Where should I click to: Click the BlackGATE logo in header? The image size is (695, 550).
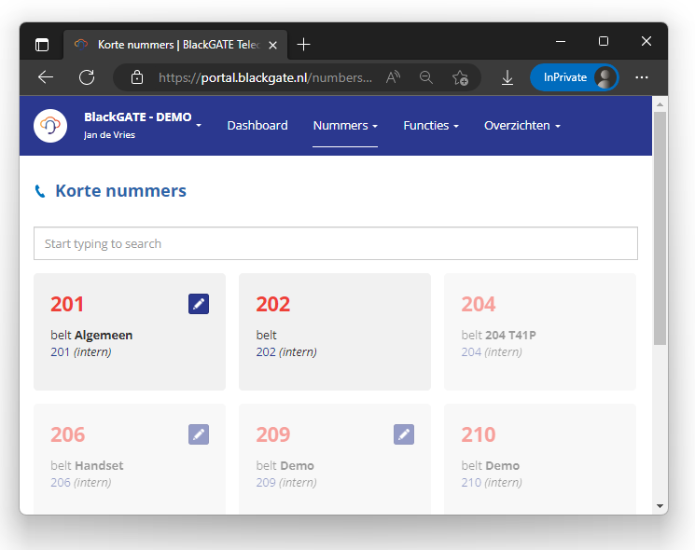click(50, 126)
